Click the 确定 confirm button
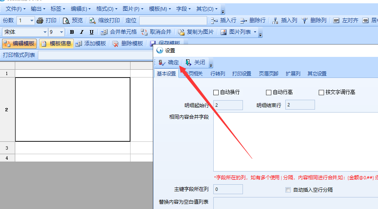Screen dimensions: 378x209 click(169, 63)
